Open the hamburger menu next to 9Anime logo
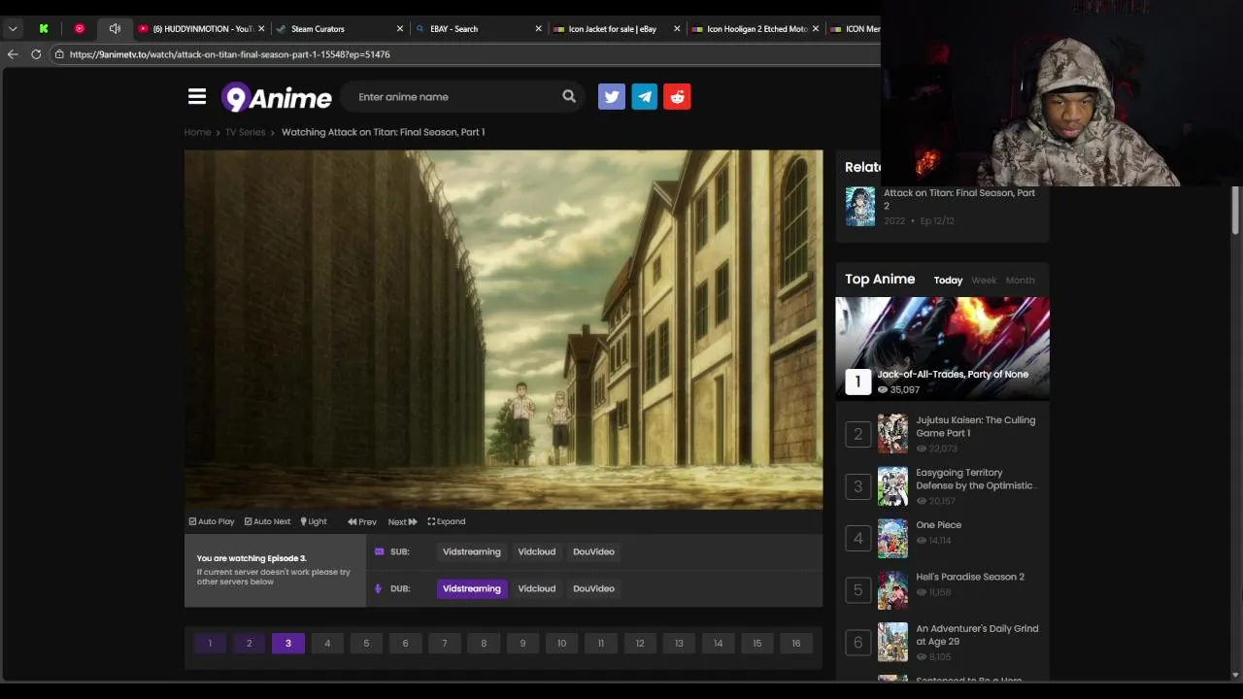The image size is (1243, 699). pyautogui.click(x=197, y=96)
